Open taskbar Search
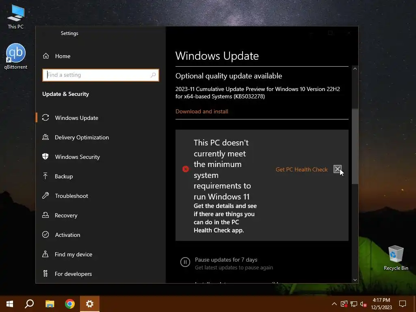 [29, 304]
